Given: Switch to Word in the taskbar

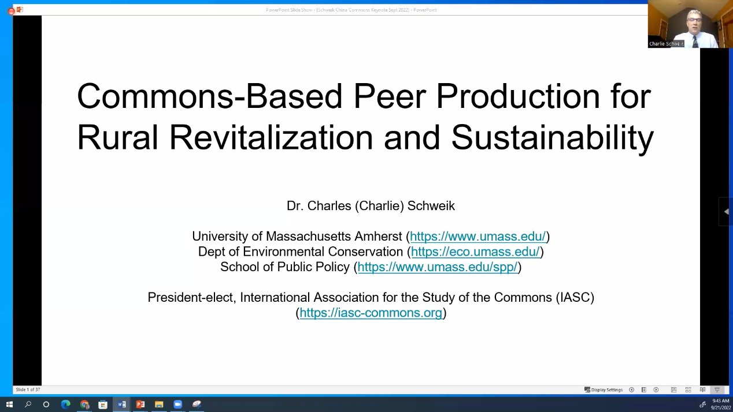Looking at the screenshot, I should [x=121, y=404].
